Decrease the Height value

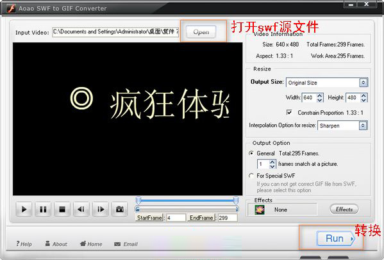[364, 100]
